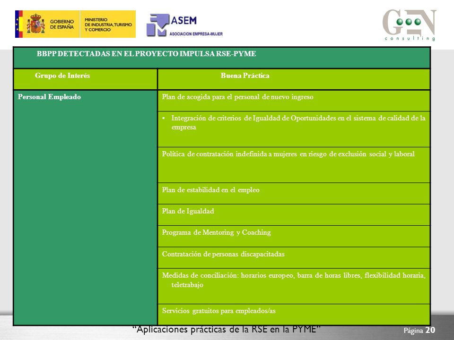Image resolution: width=454 pixels, height=340 pixels.
Task: Select the 'Grupo de Interés' column header
Action: 86,79
